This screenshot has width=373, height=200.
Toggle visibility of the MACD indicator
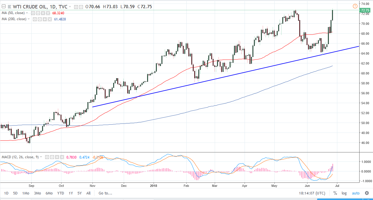(47, 157)
